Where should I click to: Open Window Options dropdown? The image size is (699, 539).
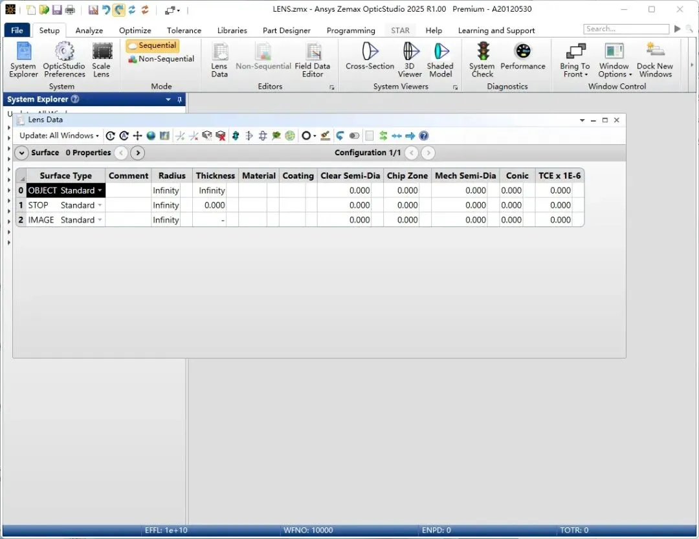pos(615,60)
